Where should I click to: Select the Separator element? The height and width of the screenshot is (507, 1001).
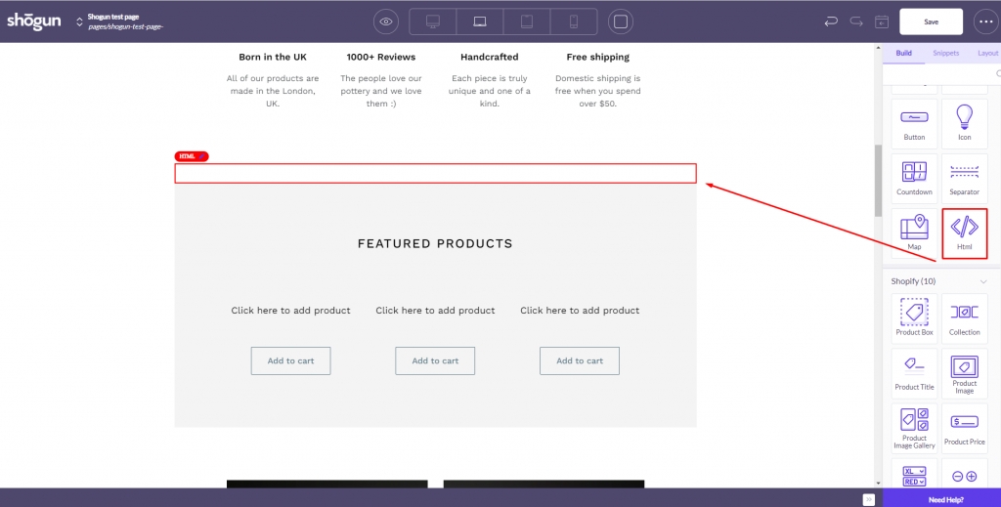tap(964, 178)
